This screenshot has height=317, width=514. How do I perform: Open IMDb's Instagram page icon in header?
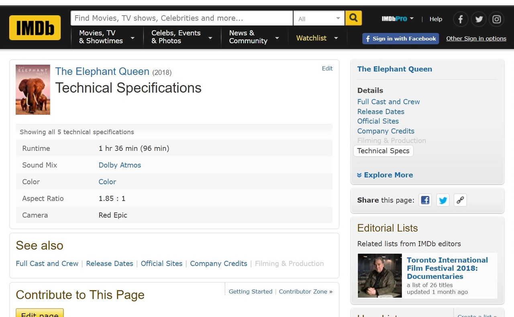click(497, 19)
